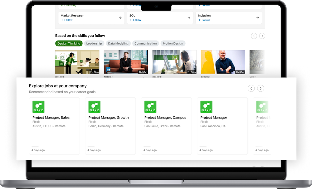Click Flexis logo on Project Manager, Campus card
Viewport: 312px width, 189px height.
(x=150, y=107)
